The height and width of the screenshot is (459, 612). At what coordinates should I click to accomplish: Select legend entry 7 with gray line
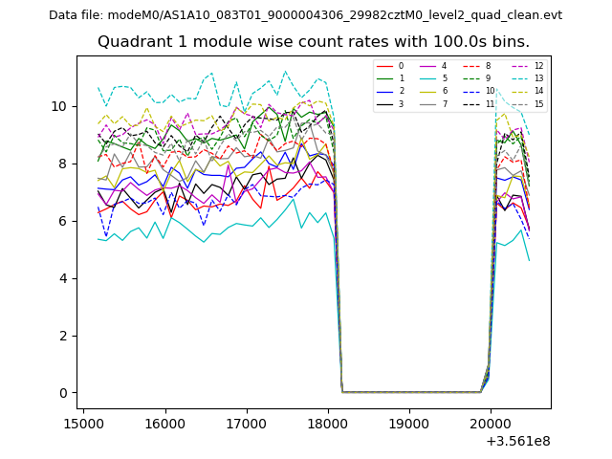pyautogui.click(x=432, y=103)
